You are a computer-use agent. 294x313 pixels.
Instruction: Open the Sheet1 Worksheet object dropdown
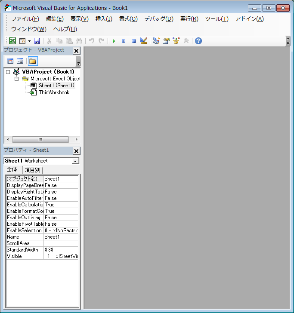[x=75, y=161]
